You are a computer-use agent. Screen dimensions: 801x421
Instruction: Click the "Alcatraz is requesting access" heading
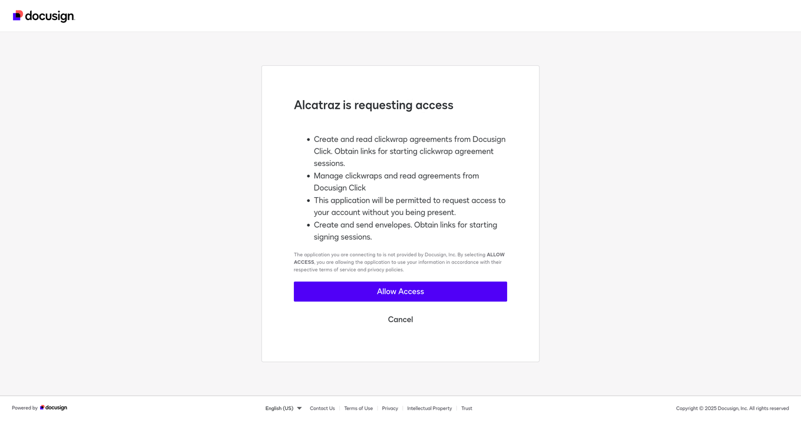[x=373, y=105]
